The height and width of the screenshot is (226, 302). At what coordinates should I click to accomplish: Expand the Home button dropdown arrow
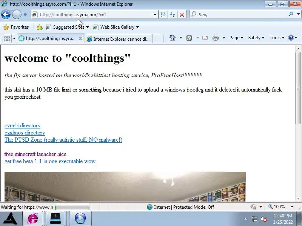click(180, 38)
